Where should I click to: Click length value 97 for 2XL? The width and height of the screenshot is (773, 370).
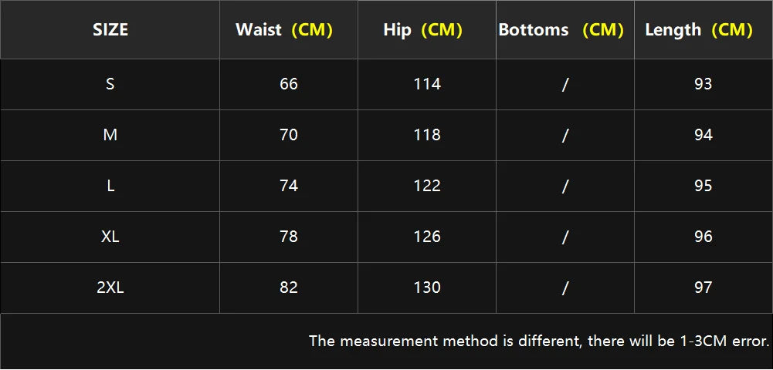(703, 288)
